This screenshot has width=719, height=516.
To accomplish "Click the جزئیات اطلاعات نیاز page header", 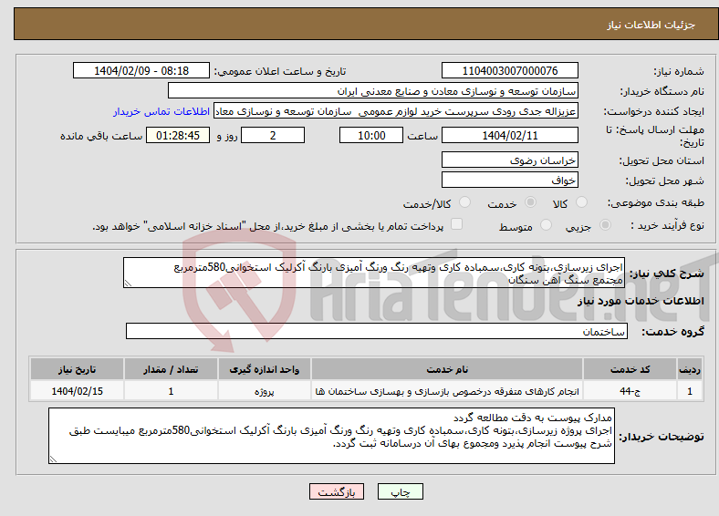I will (651, 25).
